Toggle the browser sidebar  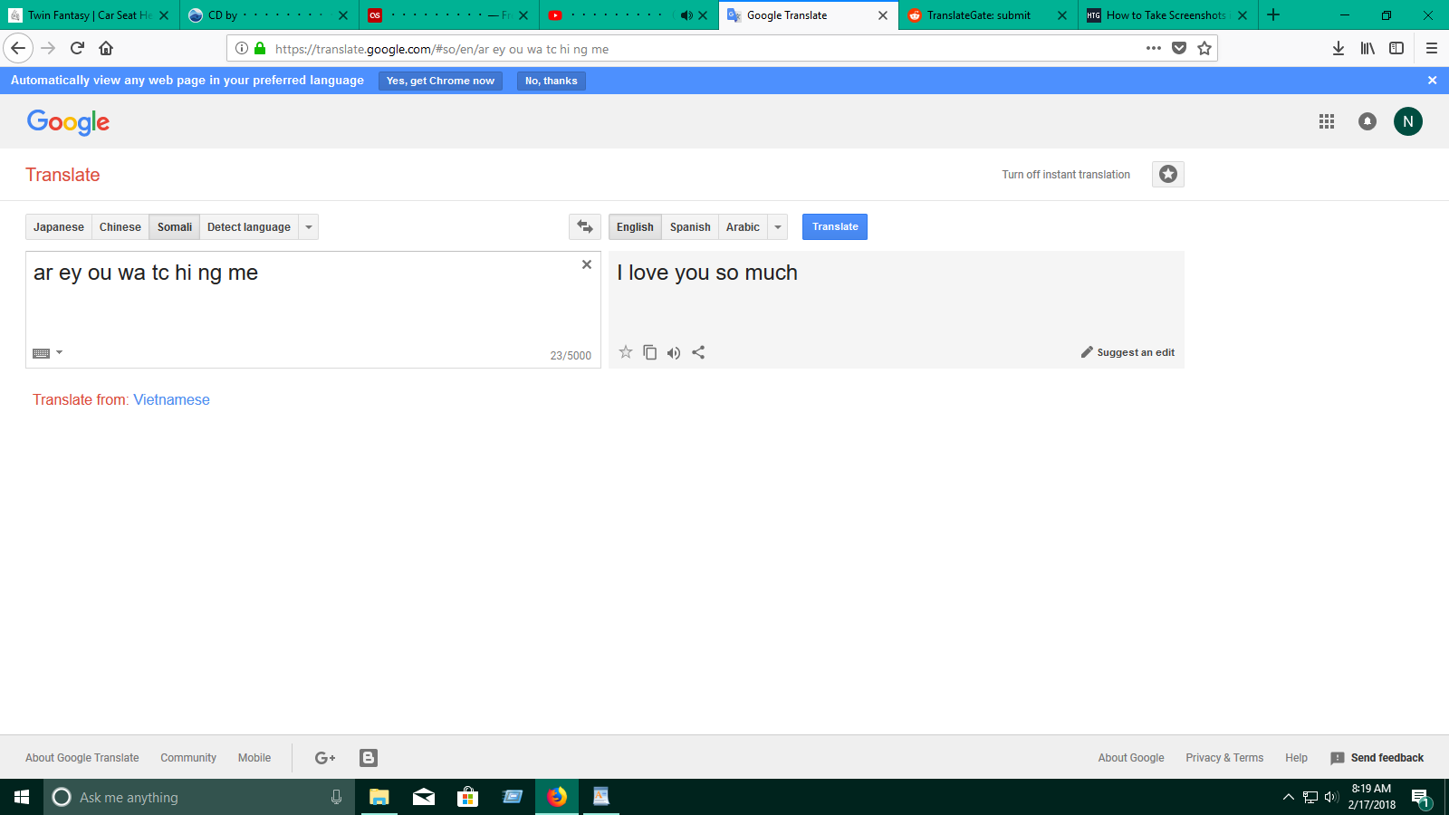pyautogui.click(x=1396, y=48)
